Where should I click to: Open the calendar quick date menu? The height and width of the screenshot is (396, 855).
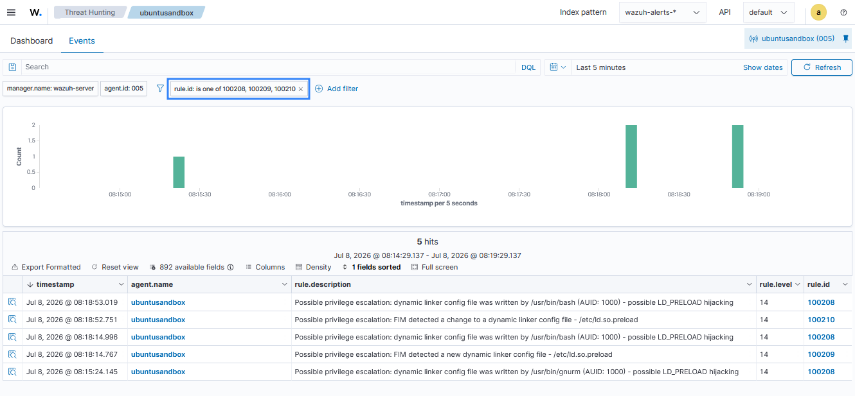[x=558, y=67]
